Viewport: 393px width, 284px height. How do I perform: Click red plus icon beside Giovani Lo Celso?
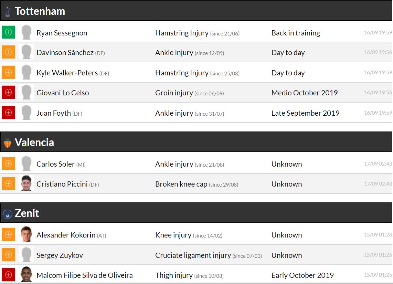point(9,92)
